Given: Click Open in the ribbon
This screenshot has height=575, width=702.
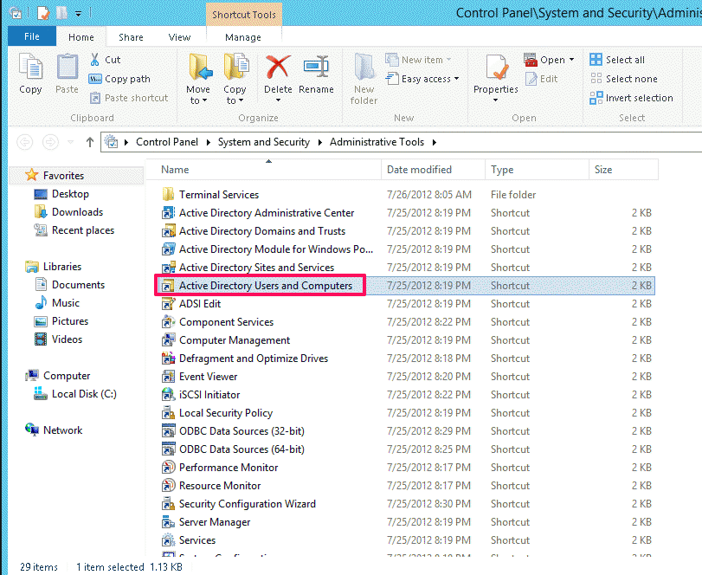Looking at the screenshot, I should [x=544, y=60].
